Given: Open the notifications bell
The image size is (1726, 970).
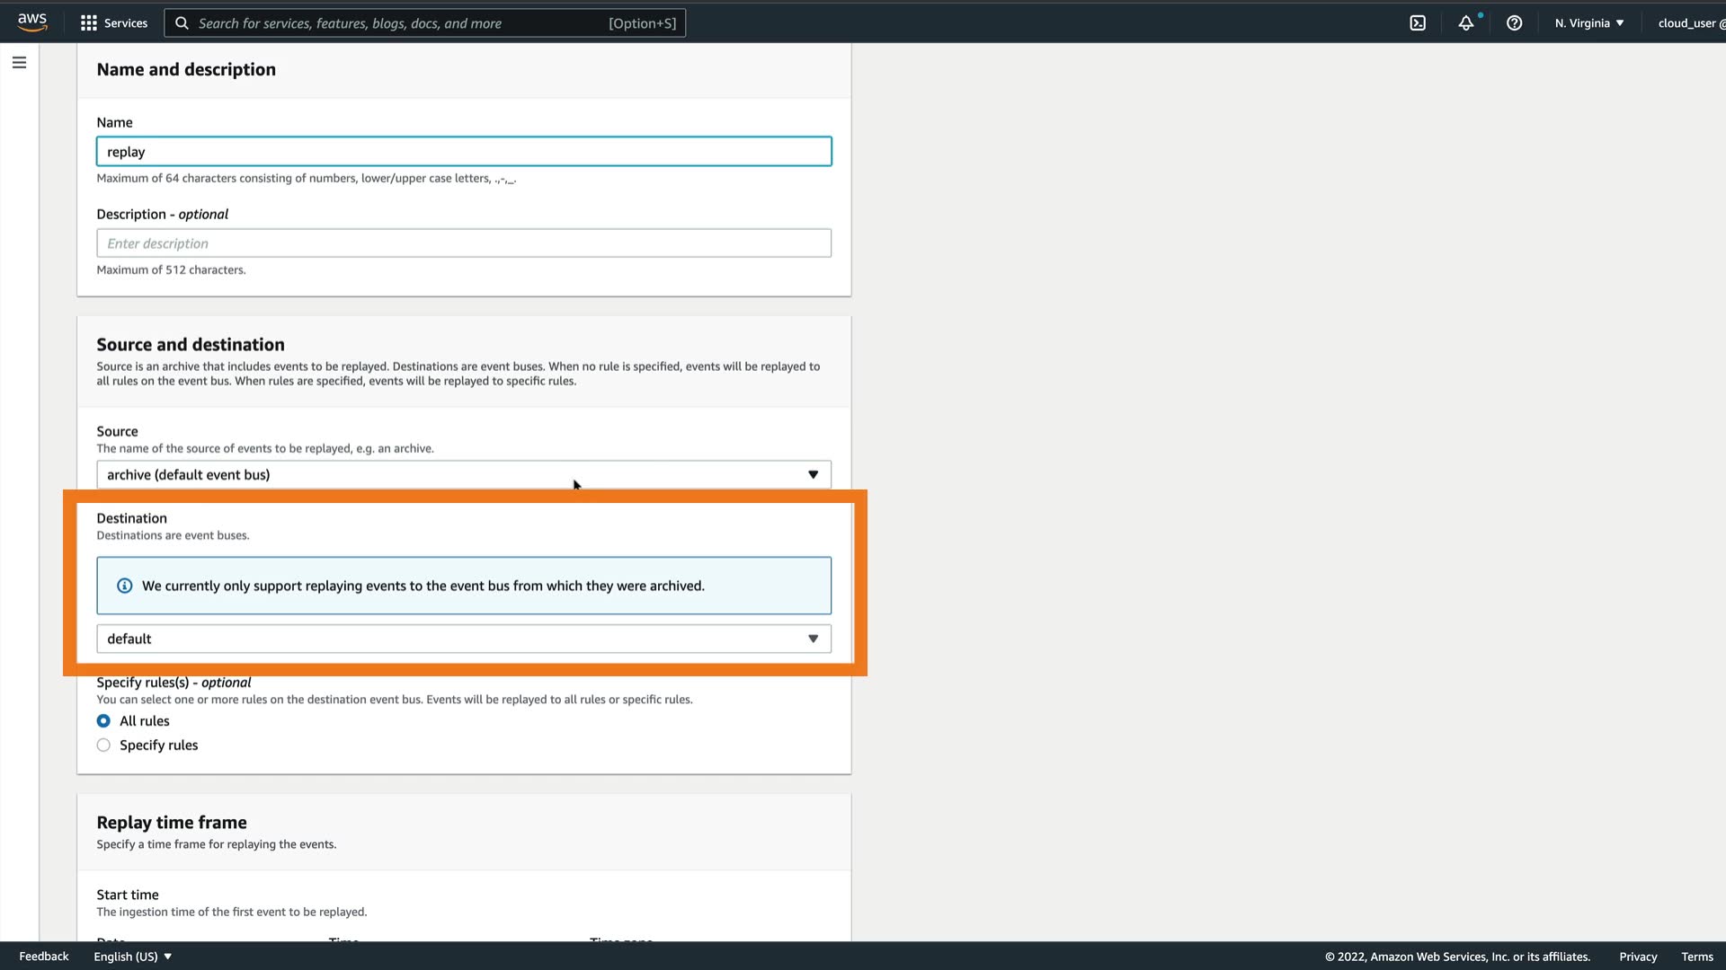Looking at the screenshot, I should click(1466, 23).
